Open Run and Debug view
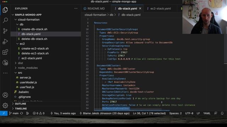The width and height of the screenshot is (227, 127). click(5, 42)
